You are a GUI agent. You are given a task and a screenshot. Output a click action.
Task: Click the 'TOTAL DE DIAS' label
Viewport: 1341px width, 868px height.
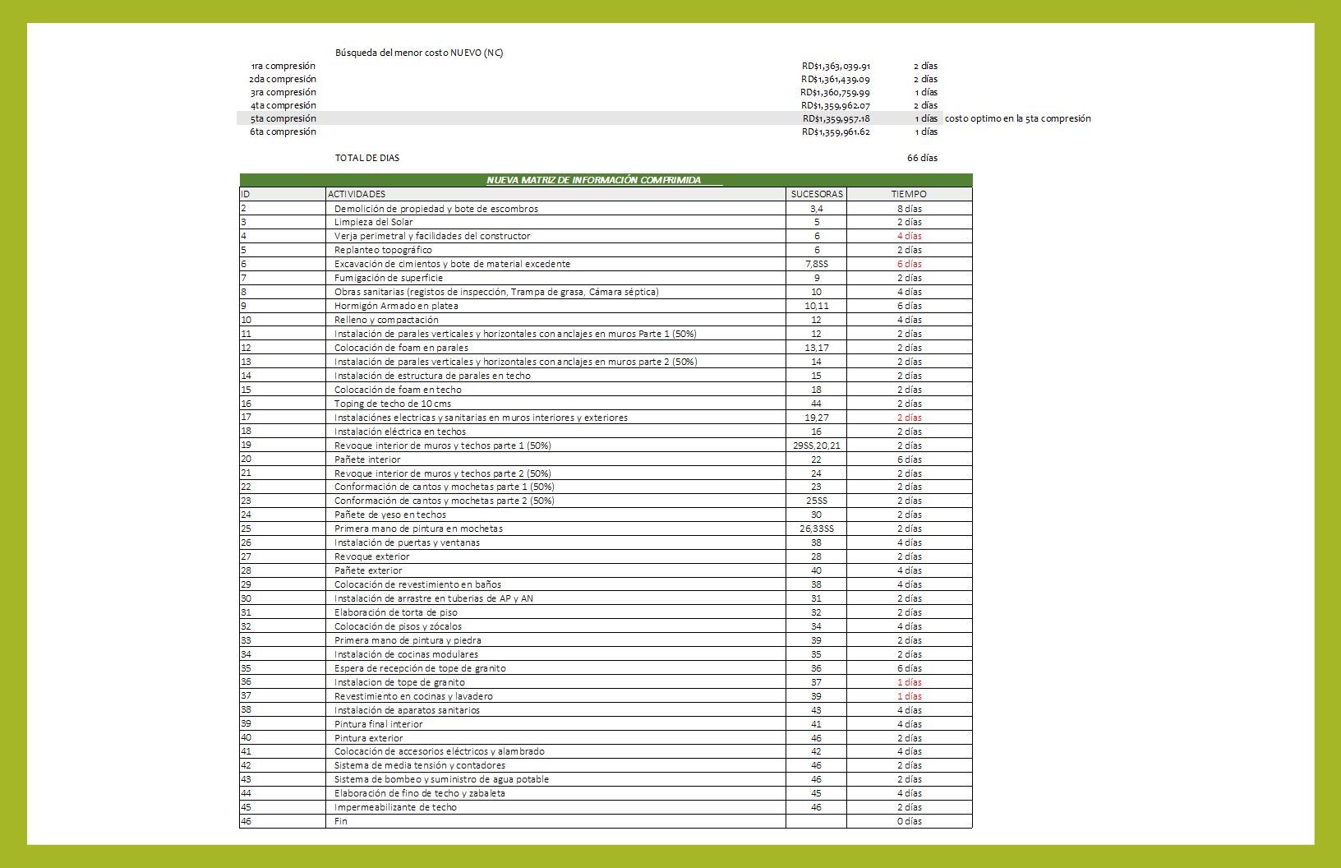pos(367,158)
